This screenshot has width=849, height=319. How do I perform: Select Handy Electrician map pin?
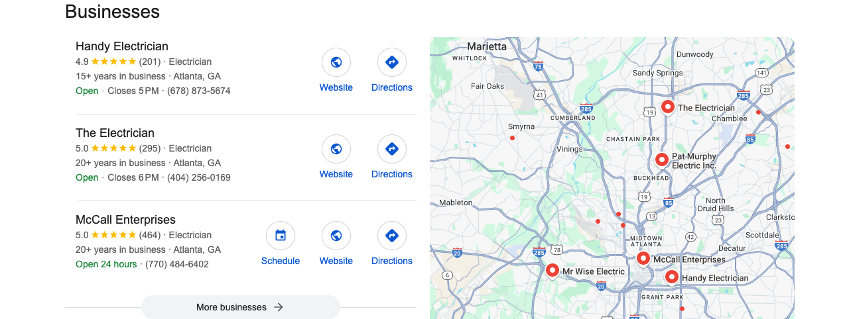(x=672, y=277)
